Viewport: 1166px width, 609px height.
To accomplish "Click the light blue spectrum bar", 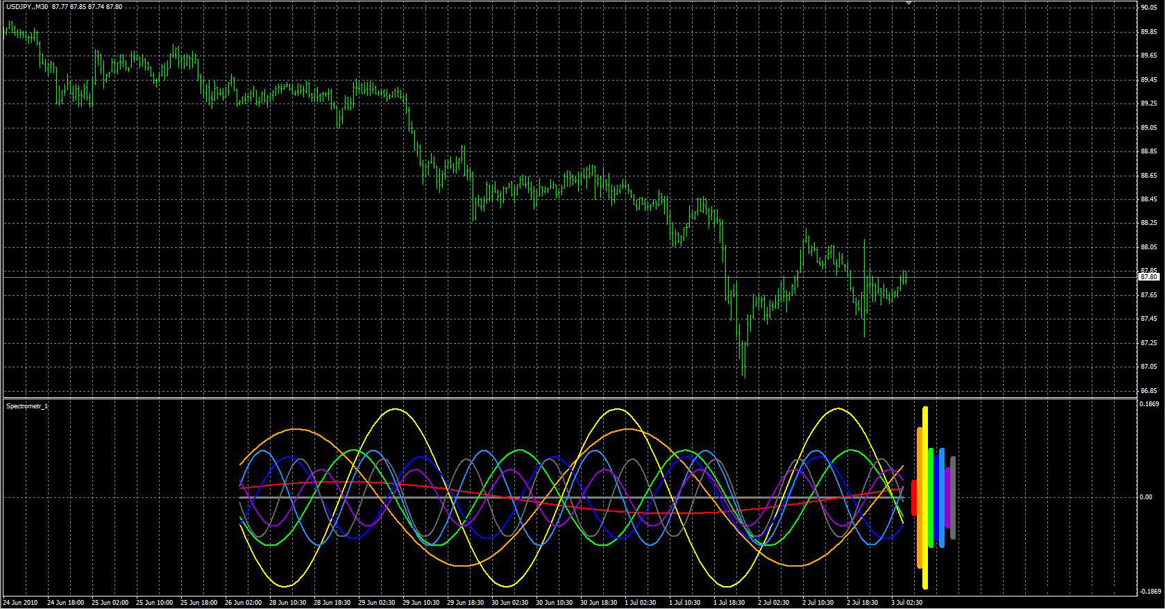I will tap(942, 497).
